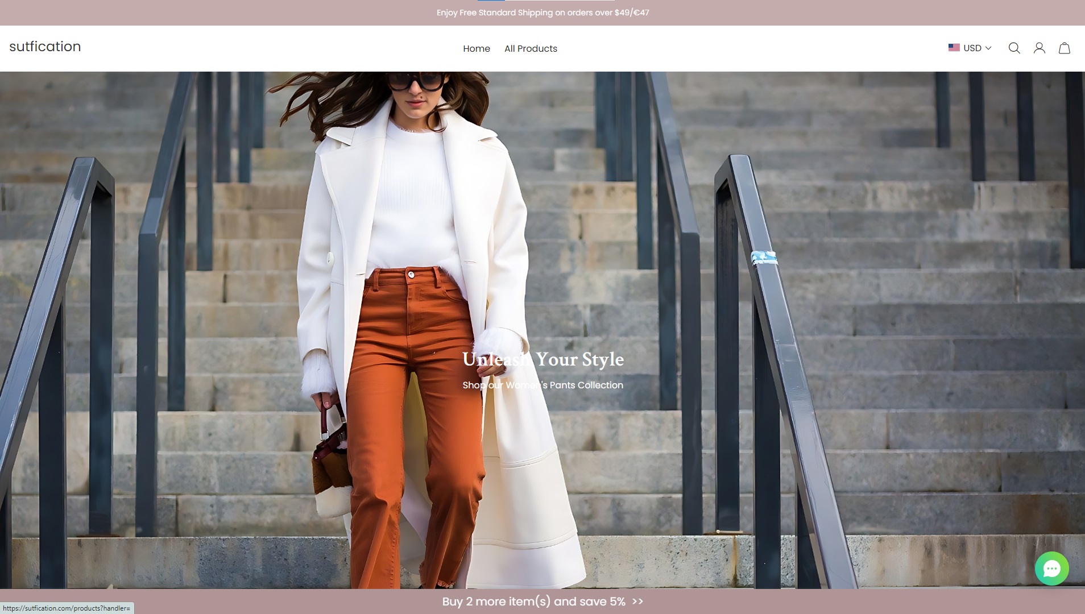Click the free shipping announcement text
This screenshot has width=1085, height=614.
pyautogui.click(x=542, y=13)
